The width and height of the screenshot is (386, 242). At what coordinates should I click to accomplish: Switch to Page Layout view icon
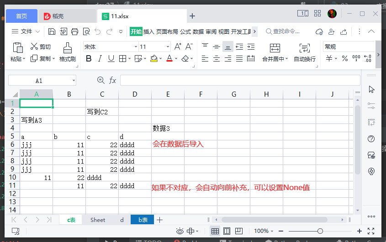click(x=227, y=231)
